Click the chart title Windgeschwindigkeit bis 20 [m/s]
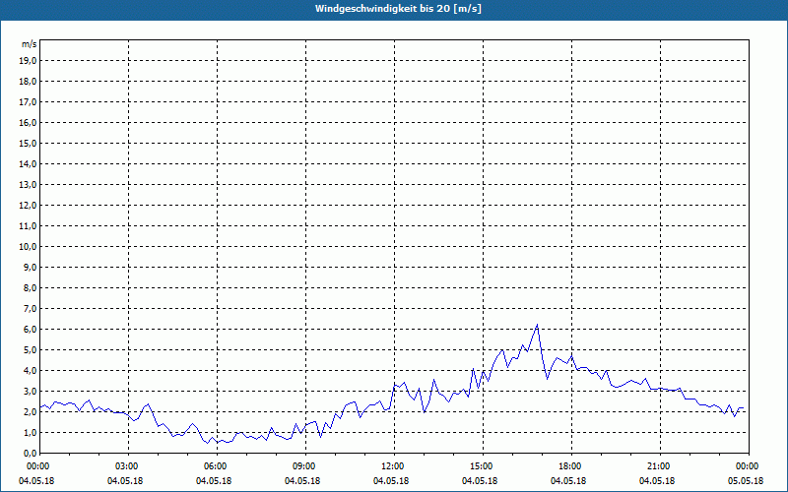This screenshot has width=788, height=492. [x=398, y=9]
